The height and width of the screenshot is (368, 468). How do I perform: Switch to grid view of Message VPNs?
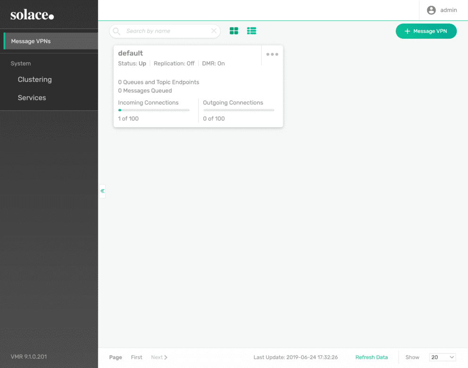pos(234,31)
